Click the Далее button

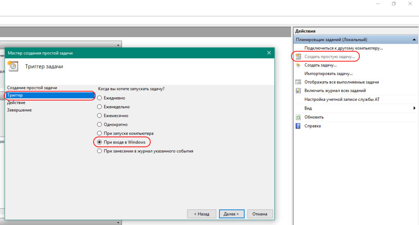pos(232,214)
